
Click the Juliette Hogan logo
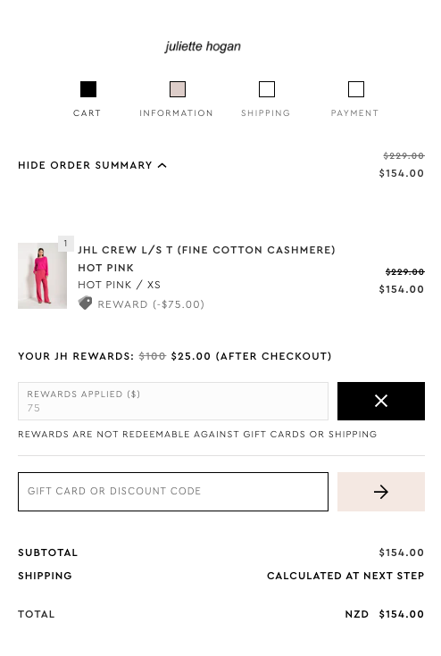click(203, 46)
